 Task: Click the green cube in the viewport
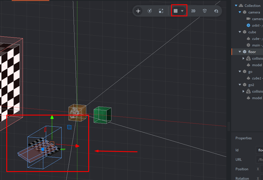click(102, 115)
